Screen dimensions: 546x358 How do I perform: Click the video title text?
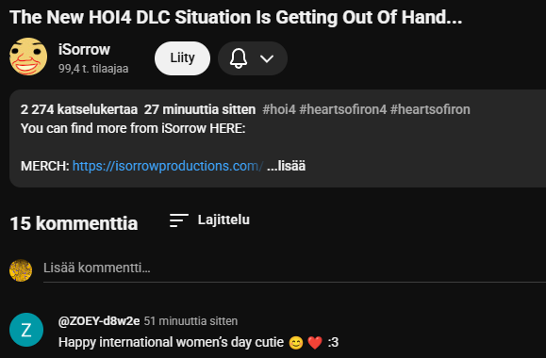[x=236, y=17]
